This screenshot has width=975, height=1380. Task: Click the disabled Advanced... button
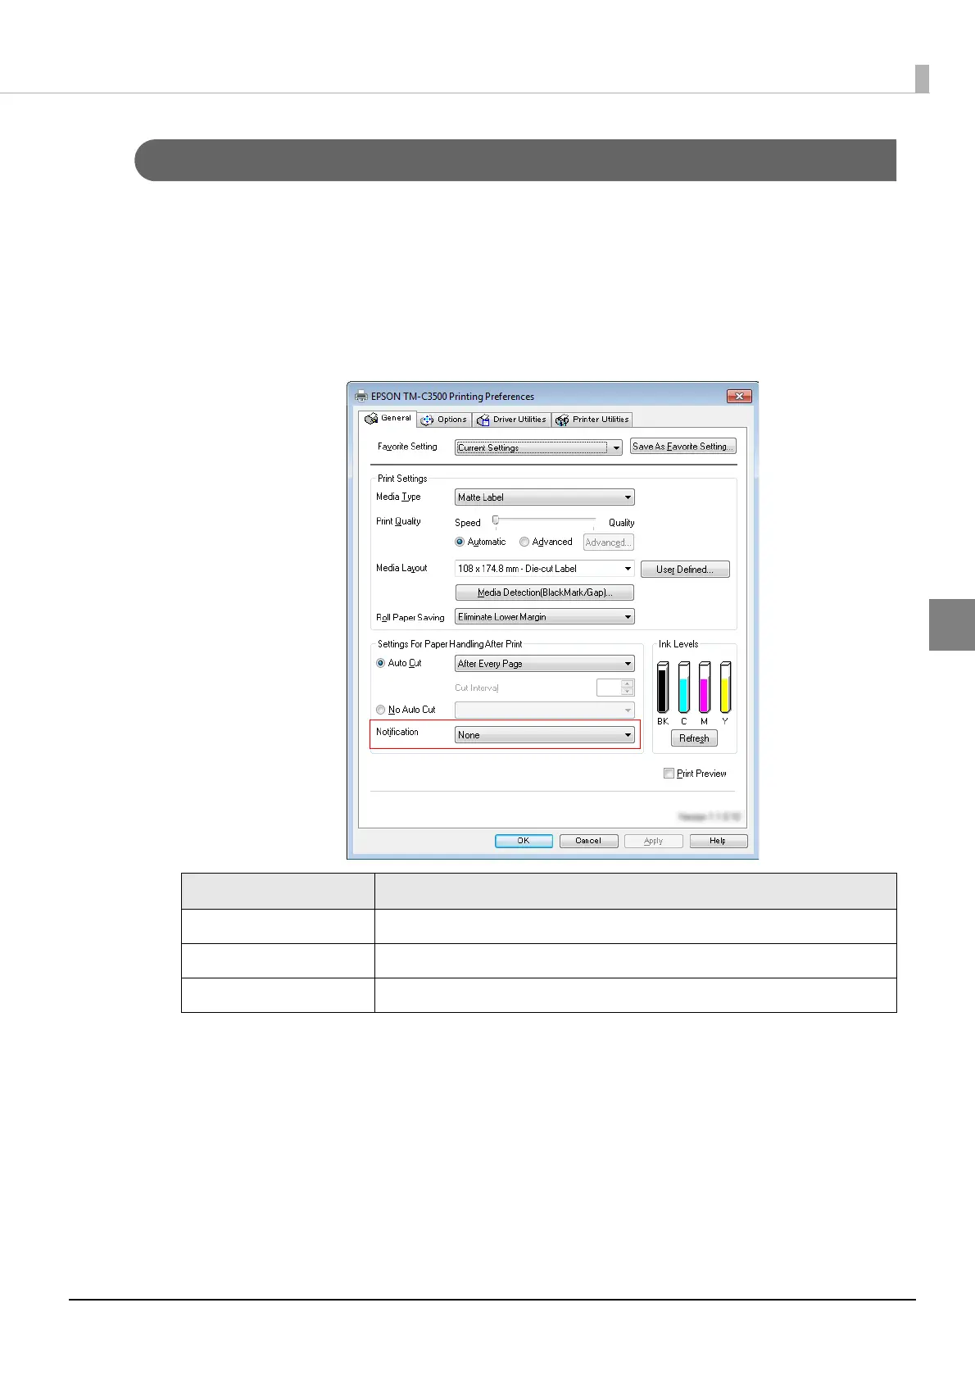[x=609, y=542]
